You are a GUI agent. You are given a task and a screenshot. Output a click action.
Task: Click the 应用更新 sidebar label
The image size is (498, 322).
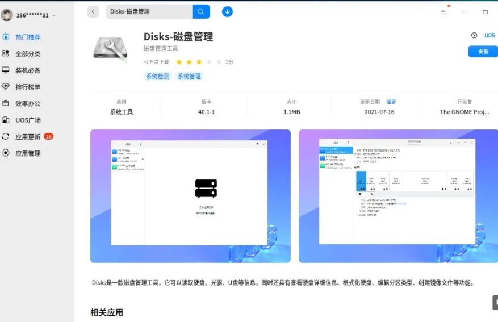(28, 137)
